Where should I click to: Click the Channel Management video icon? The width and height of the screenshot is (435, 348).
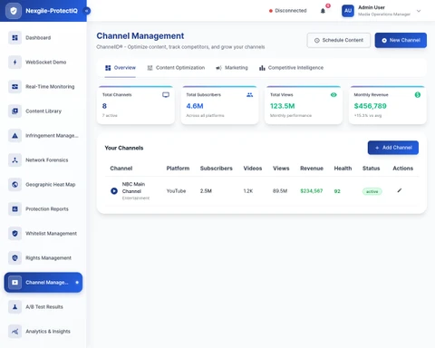(14, 283)
